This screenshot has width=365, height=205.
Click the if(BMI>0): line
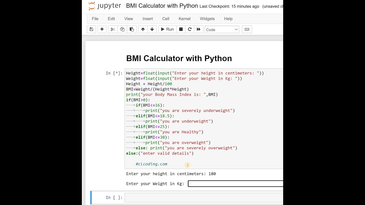coord(138,100)
